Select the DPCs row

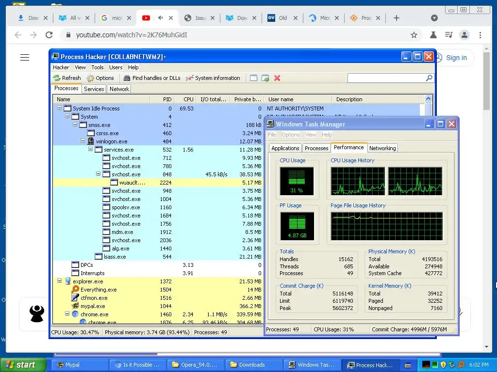click(x=158, y=265)
